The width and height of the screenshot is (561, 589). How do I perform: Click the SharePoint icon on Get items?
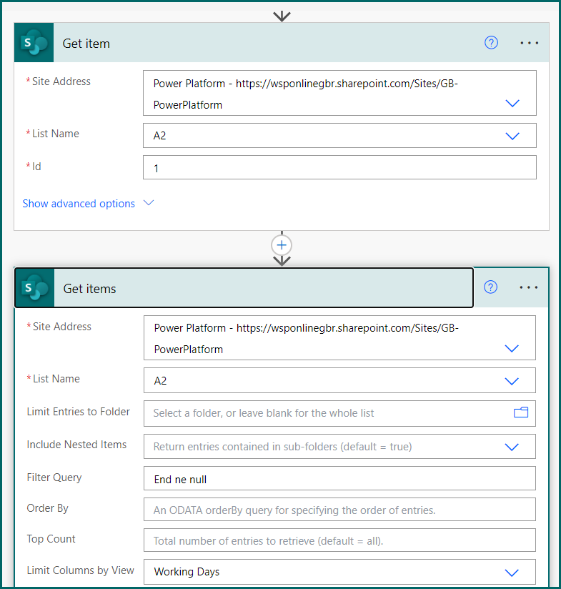[x=35, y=288]
